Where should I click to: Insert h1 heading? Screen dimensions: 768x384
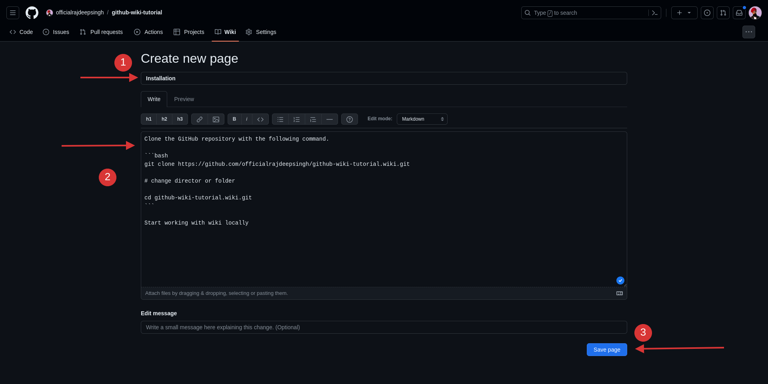click(149, 119)
